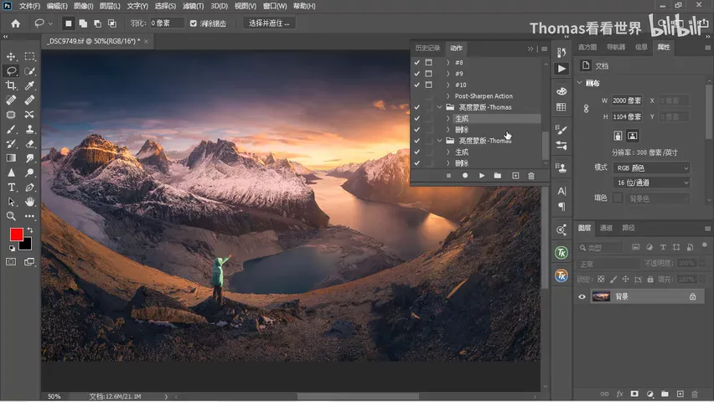The width and height of the screenshot is (714, 402).
Task: Select the Rectangular Marquee tool
Action: (x=29, y=56)
